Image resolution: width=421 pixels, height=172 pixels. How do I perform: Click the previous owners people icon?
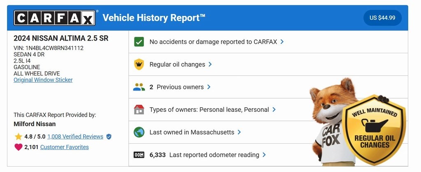[139, 87]
